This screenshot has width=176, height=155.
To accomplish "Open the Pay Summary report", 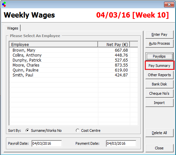I will [159, 66].
